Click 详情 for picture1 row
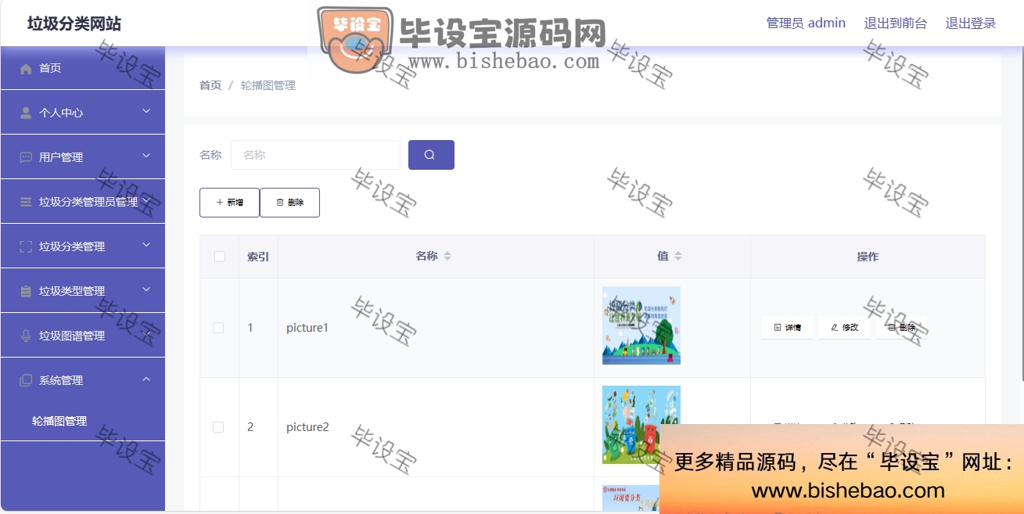1024x514 pixels. click(x=787, y=328)
